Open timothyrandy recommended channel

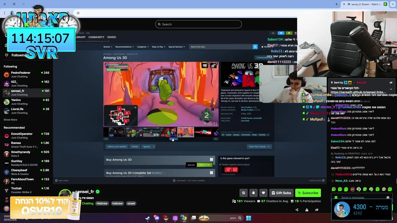click(26, 154)
